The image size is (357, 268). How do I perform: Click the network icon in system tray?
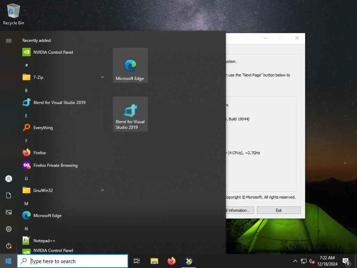(304, 261)
